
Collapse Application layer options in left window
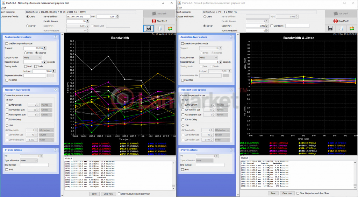[55, 37]
